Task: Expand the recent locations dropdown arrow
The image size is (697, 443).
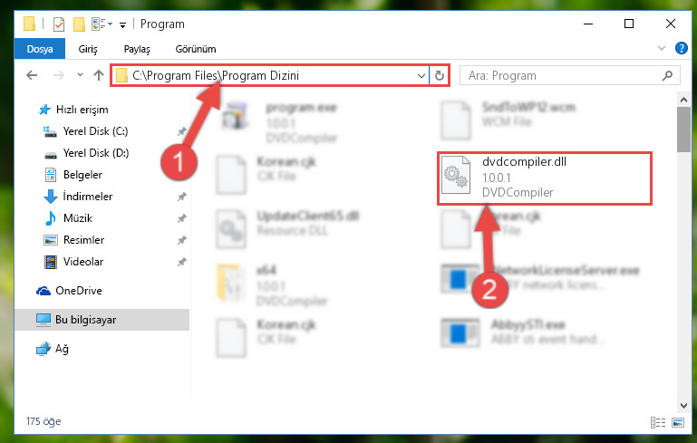Action: click(x=80, y=75)
